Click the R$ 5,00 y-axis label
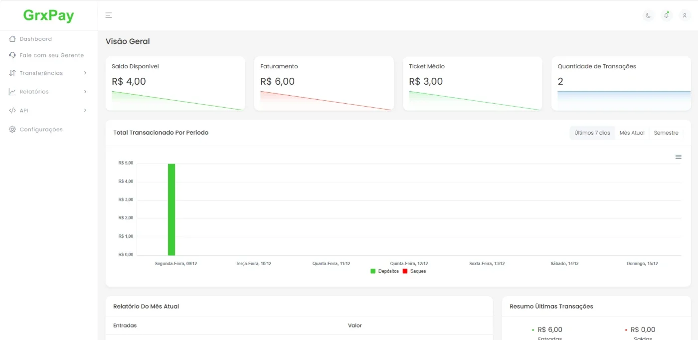This screenshot has width=698, height=340. point(126,163)
